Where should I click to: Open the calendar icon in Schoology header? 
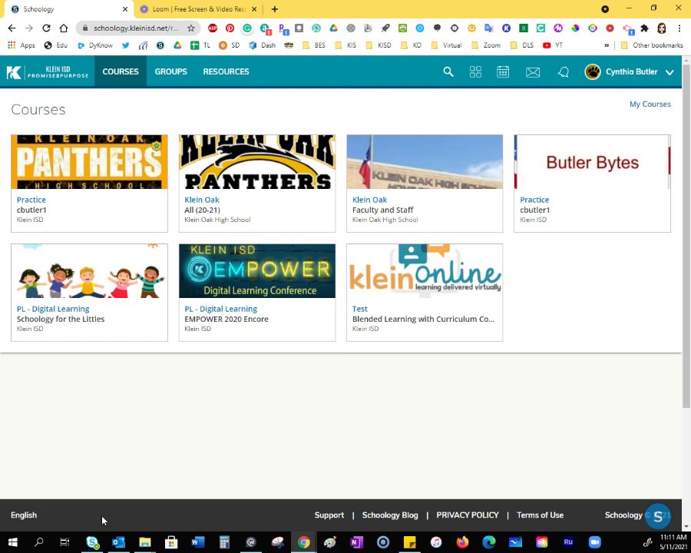coord(503,72)
